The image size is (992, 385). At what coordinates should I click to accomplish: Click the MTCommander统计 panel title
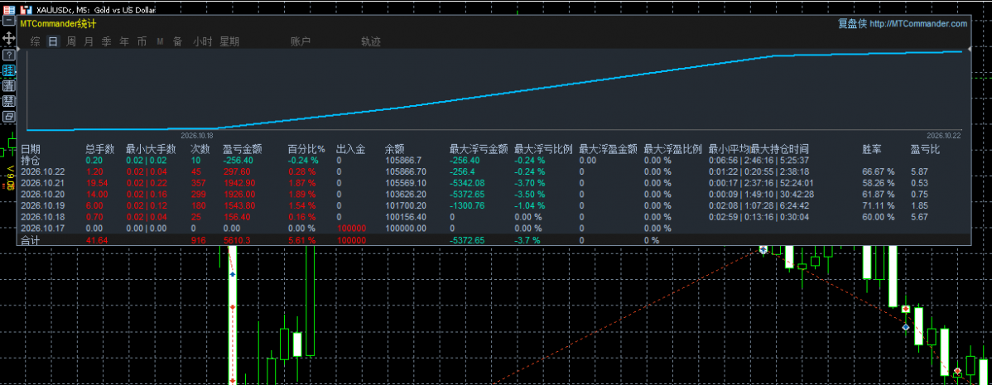58,24
